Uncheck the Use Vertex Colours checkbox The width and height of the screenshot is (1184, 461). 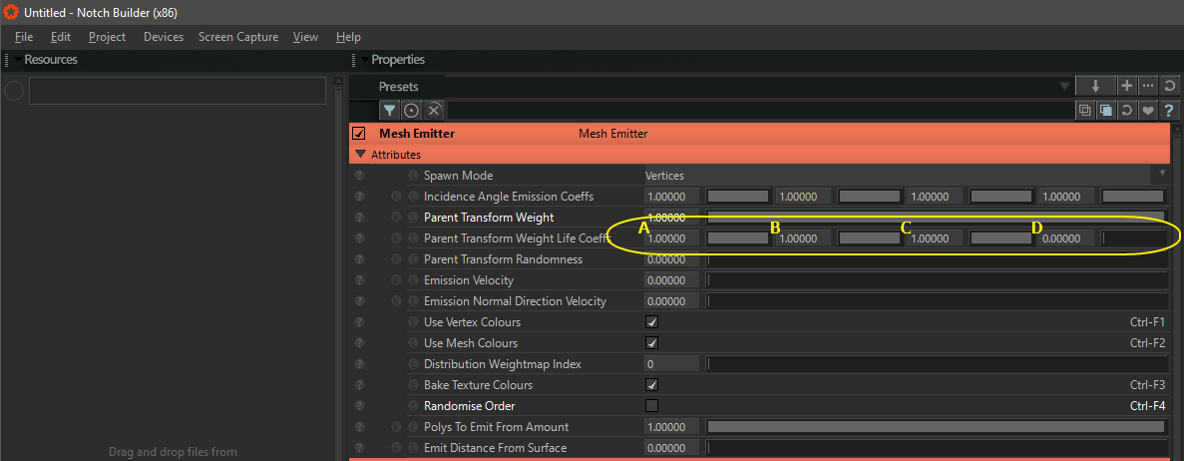(651, 322)
